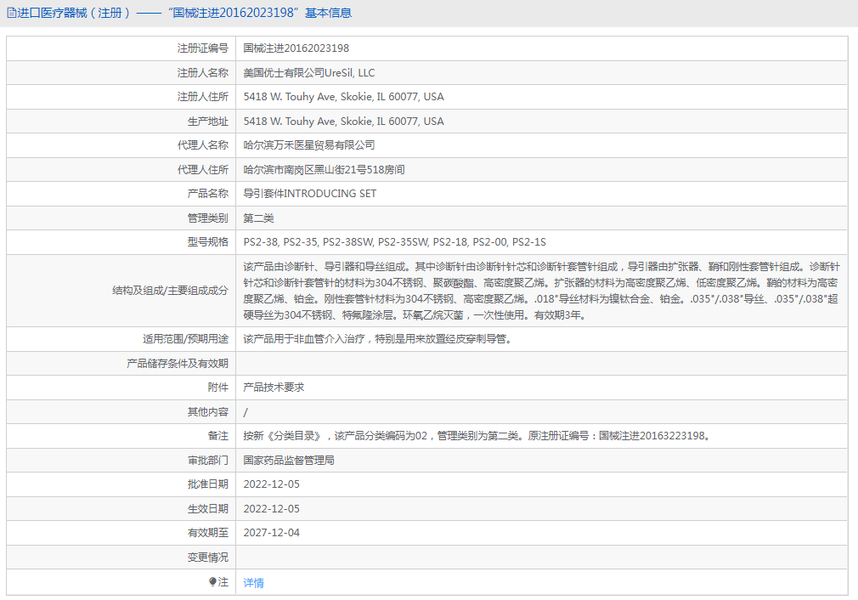Click the bullet icon before 注 label
This screenshot has width=858, height=600.
coord(213,582)
